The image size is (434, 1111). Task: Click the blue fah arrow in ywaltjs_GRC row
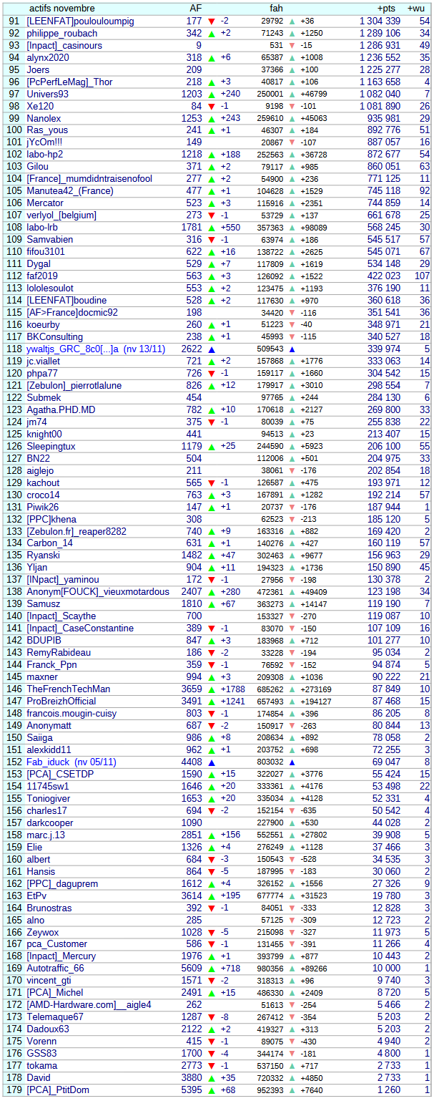pos(292,349)
